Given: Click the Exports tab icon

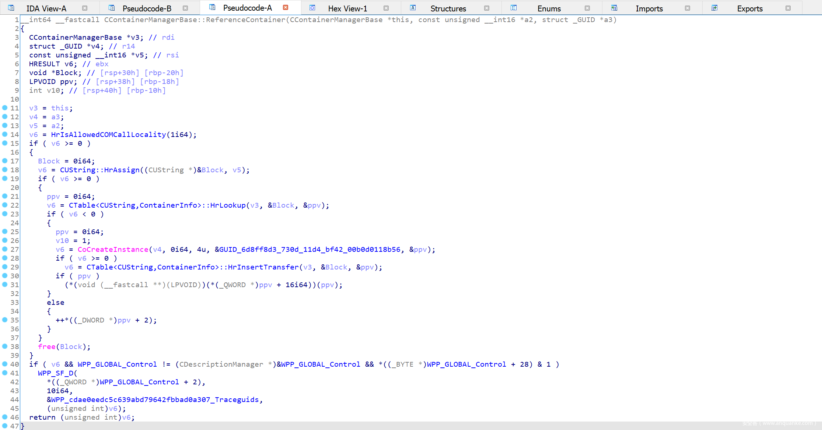Looking at the screenshot, I should (x=714, y=8).
